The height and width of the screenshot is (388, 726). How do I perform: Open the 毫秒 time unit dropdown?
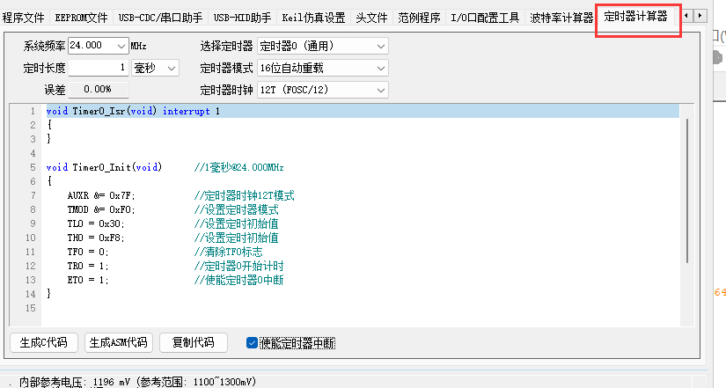(155, 68)
